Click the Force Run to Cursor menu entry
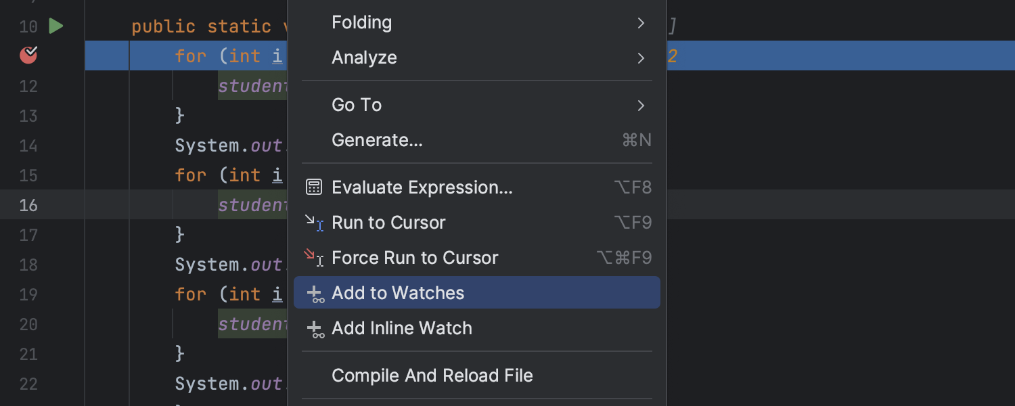 [477, 258]
